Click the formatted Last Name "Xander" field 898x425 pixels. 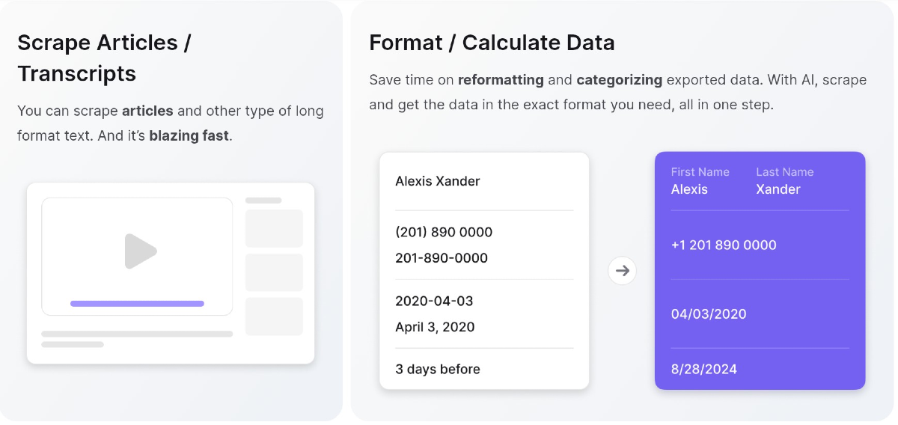(778, 189)
